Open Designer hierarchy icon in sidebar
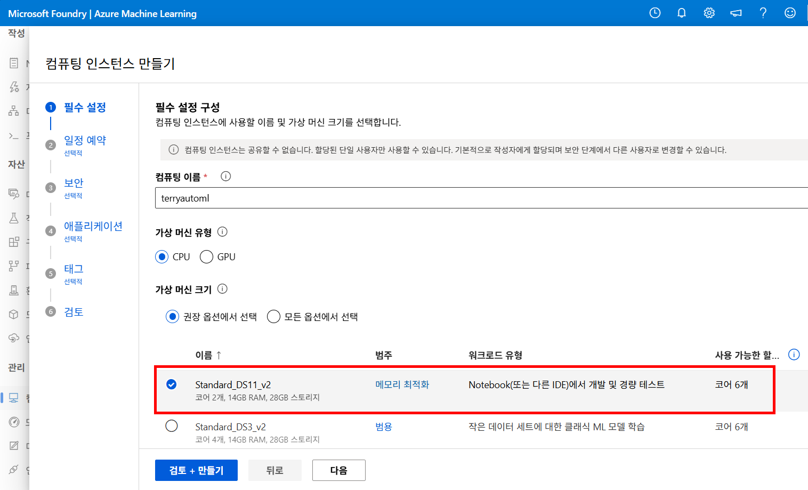 tap(14, 111)
